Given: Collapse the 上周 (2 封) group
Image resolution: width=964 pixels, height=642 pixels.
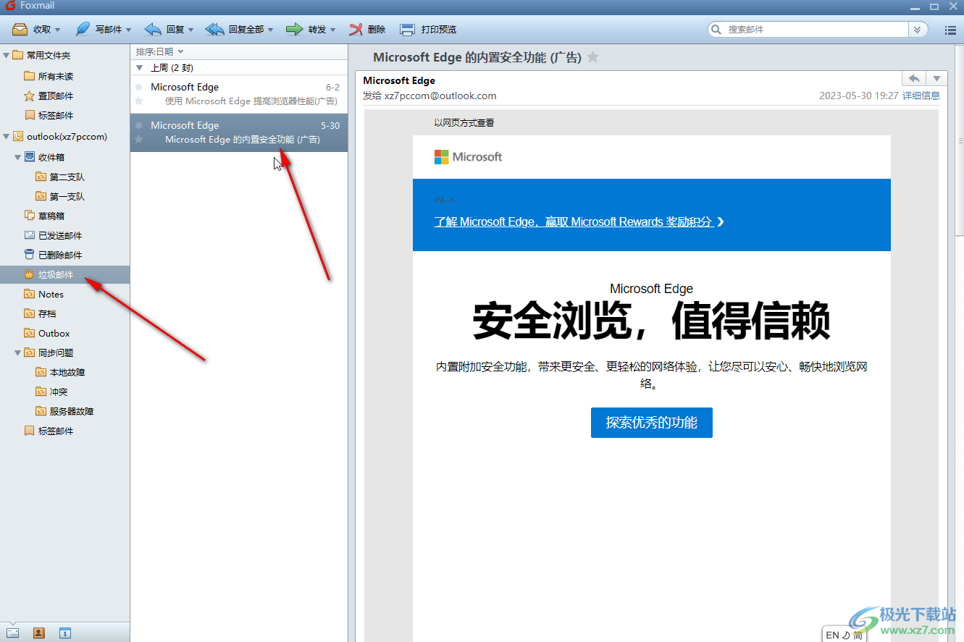Looking at the screenshot, I should [x=140, y=67].
